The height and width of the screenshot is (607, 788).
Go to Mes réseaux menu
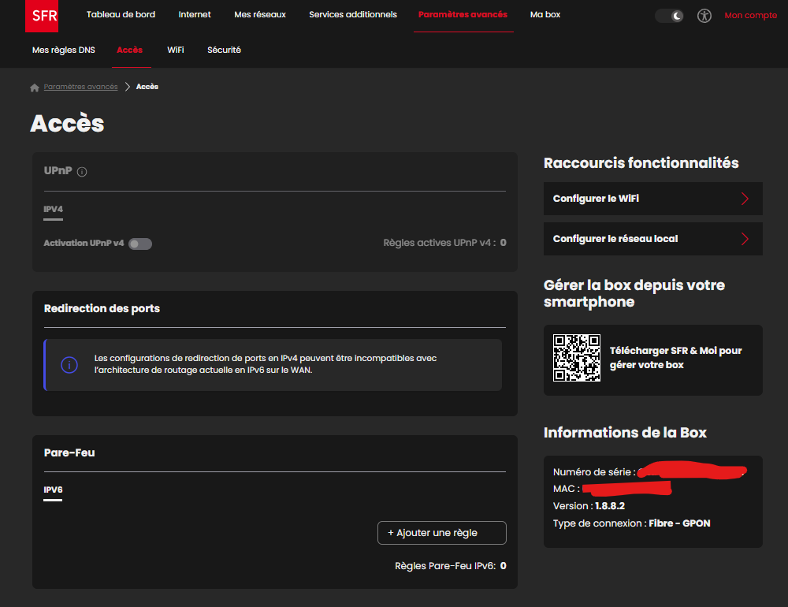click(x=260, y=15)
